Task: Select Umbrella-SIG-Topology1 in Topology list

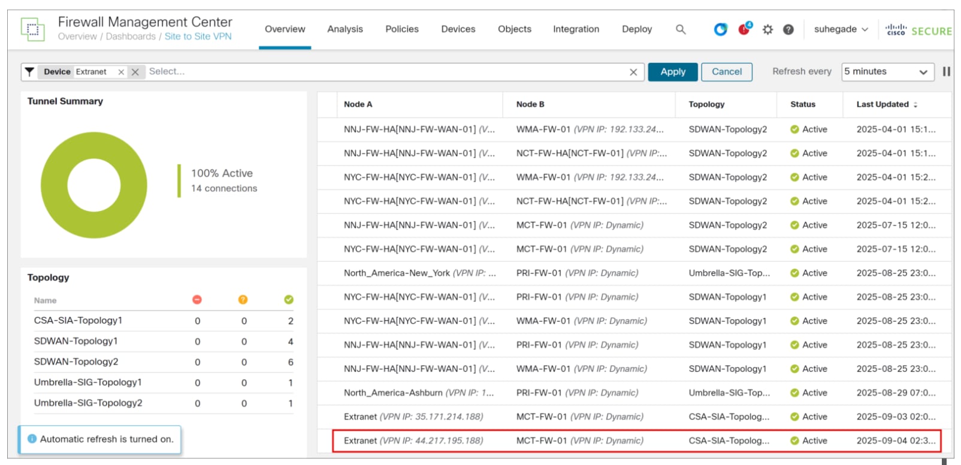Action: (x=88, y=382)
